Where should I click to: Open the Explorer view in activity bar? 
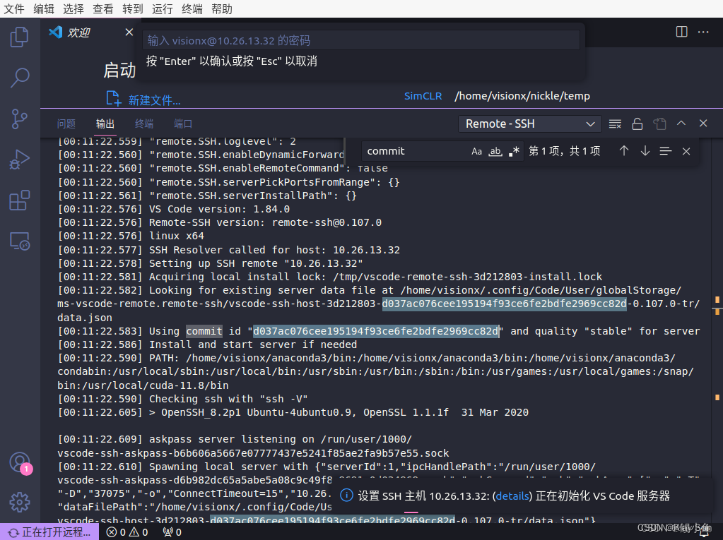tap(19, 37)
